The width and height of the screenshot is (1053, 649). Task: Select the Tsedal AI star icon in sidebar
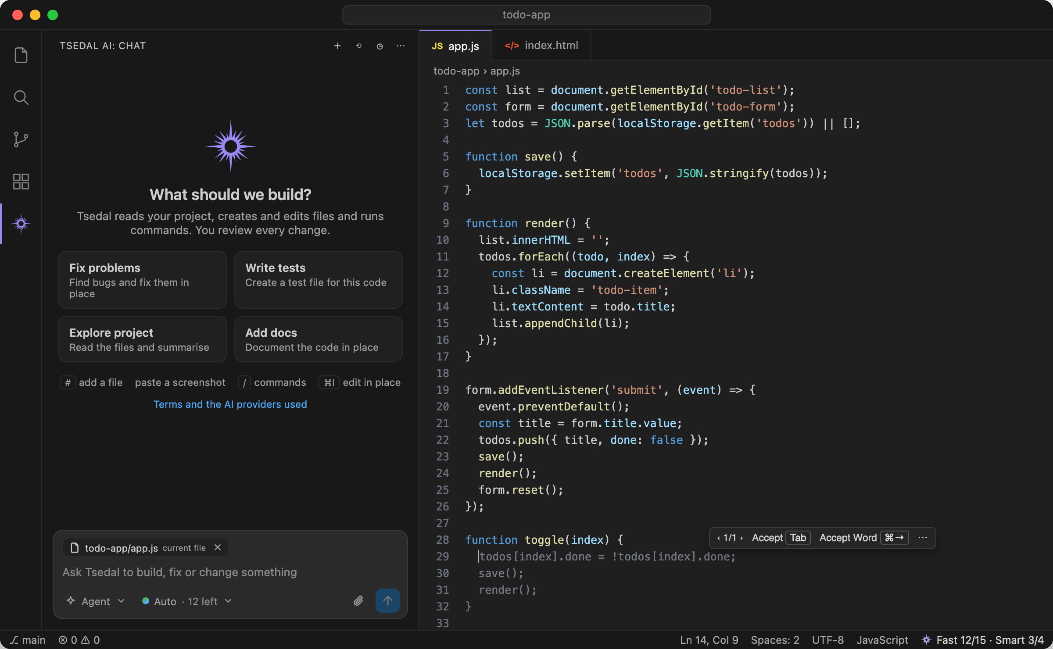coord(21,224)
